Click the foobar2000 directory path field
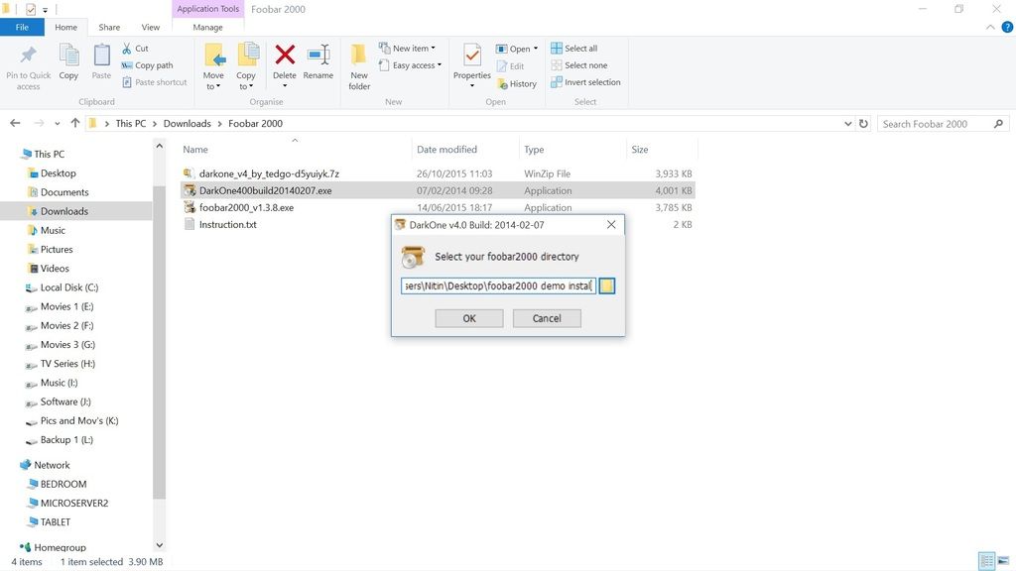 498,285
